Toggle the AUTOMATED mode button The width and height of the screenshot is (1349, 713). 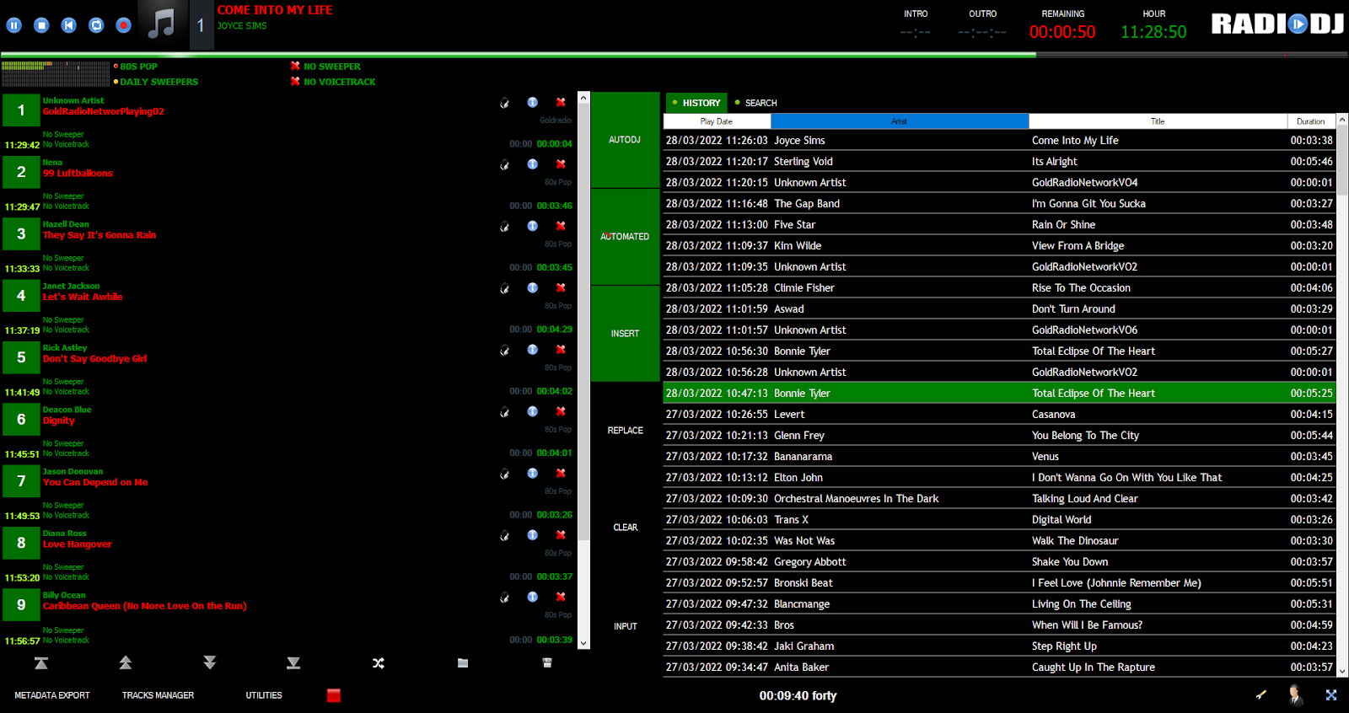[x=625, y=237]
